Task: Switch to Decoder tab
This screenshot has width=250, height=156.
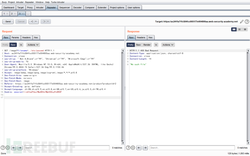Action: point(78,8)
